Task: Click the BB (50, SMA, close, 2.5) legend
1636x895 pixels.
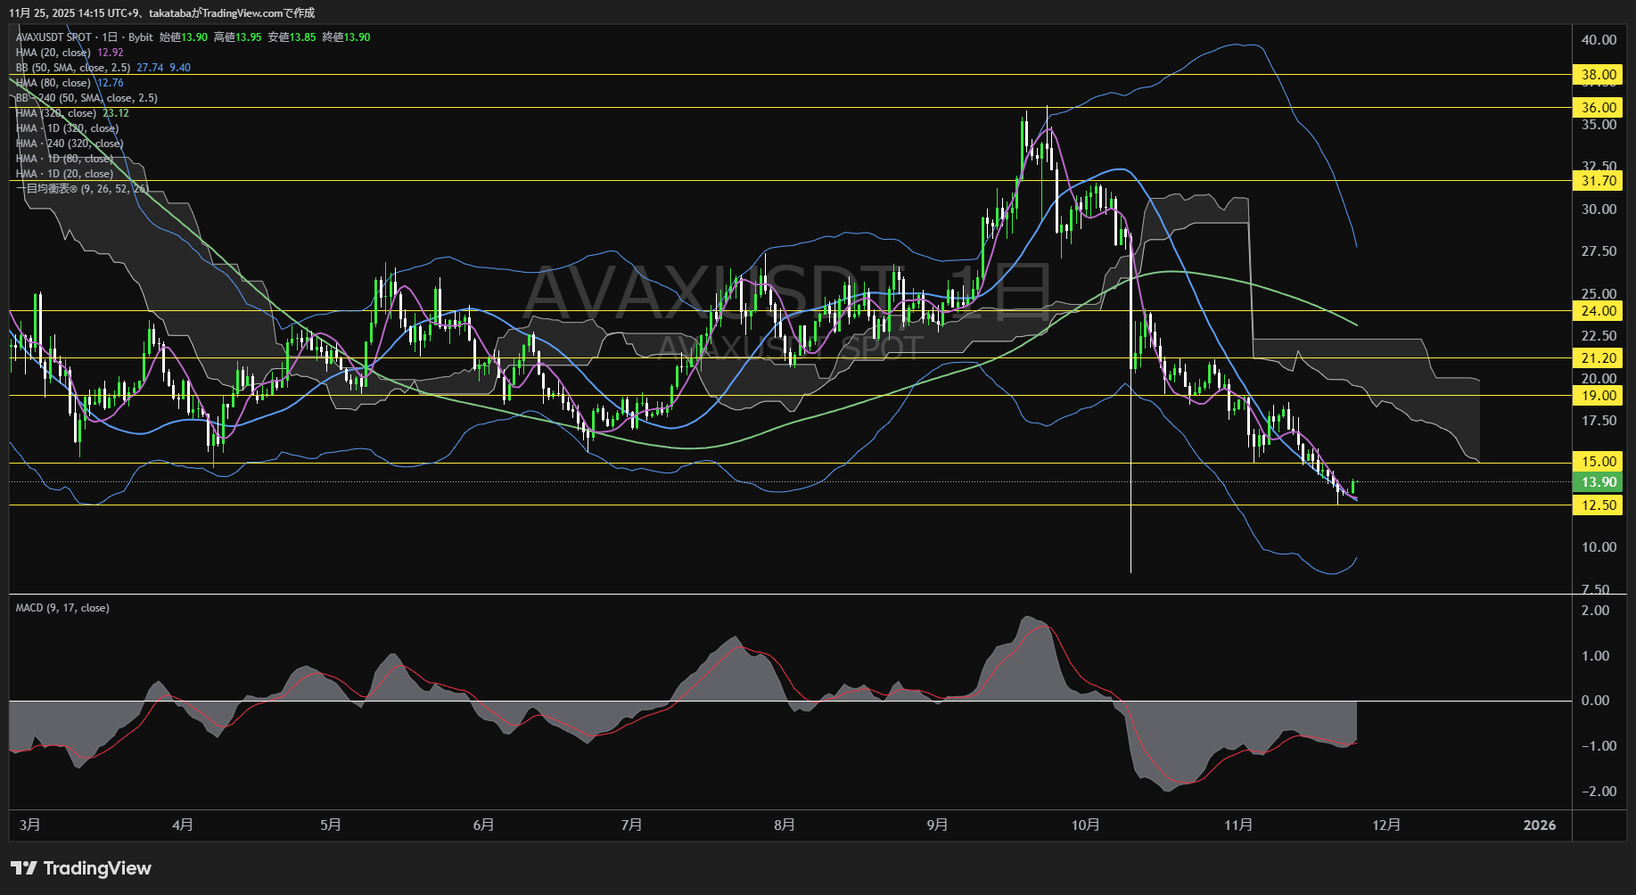Action: (73, 68)
